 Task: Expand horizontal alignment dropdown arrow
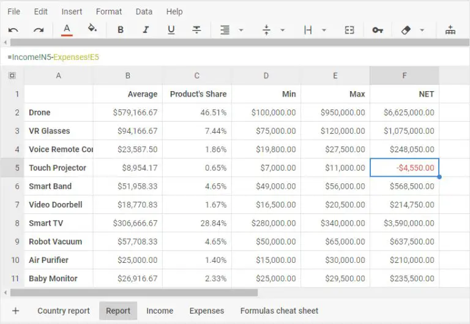click(x=241, y=30)
